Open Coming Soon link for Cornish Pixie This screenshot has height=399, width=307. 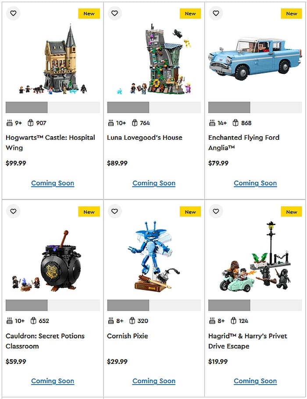tap(154, 381)
